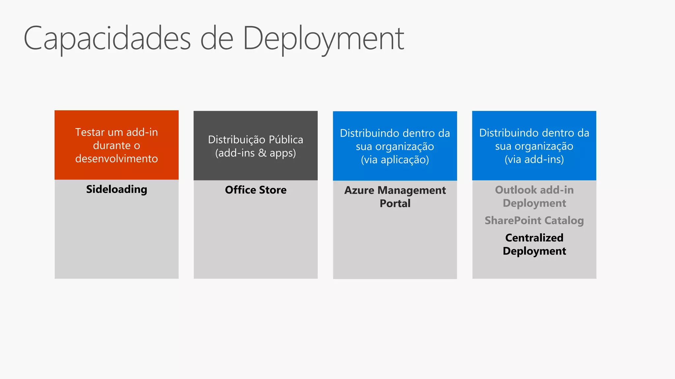Viewport: 675px width, 379px height.
Task: Select the 'SharePoint Catalog' text
Action: tap(534, 220)
